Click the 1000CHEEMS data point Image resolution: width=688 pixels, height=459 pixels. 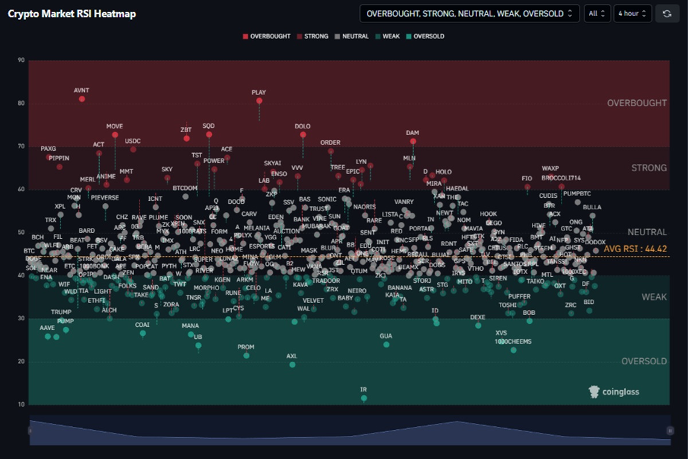point(514,350)
